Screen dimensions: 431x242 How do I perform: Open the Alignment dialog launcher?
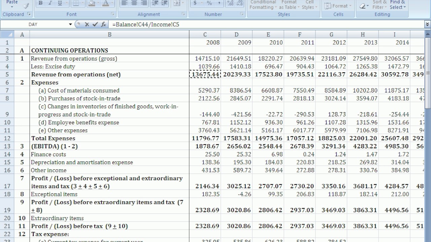[x=184, y=14]
